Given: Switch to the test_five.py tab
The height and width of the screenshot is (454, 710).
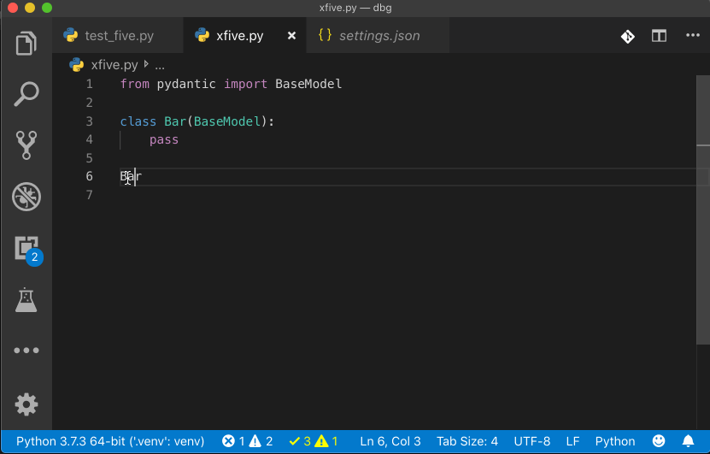Looking at the screenshot, I should pos(118,35).
